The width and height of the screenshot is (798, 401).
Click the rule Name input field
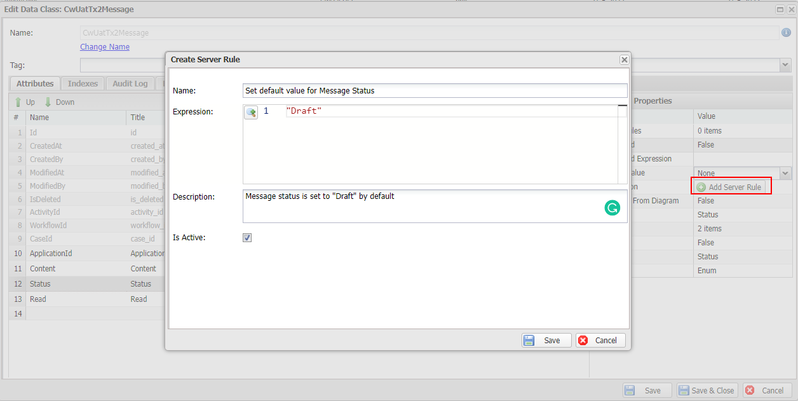pos(435,91)
